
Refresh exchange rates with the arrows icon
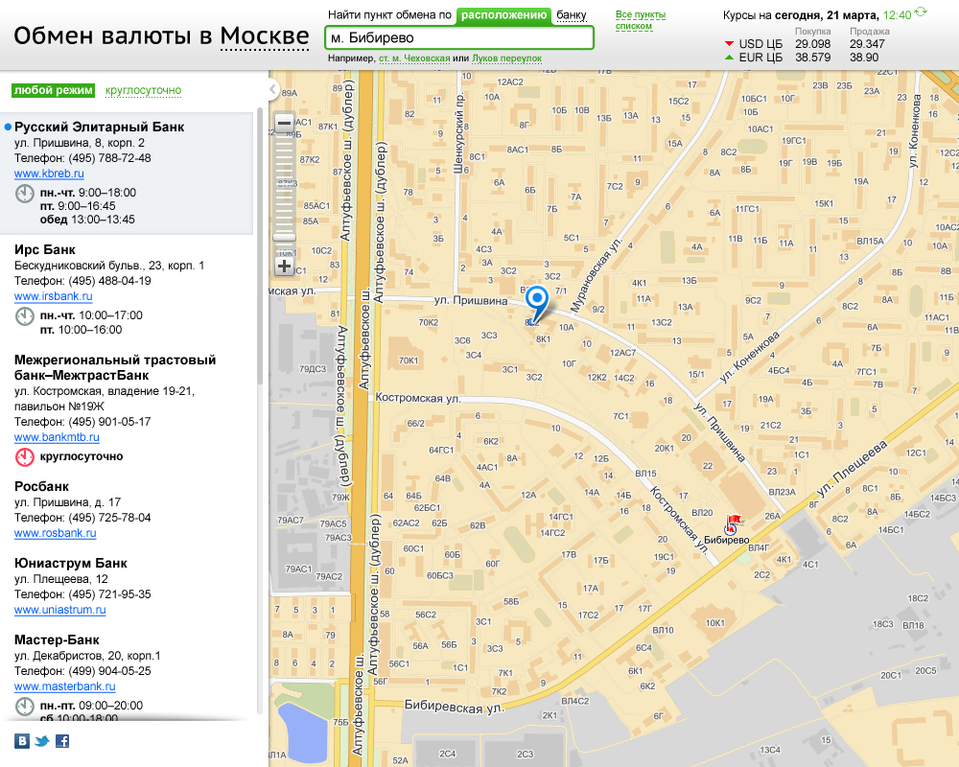tap(922, 13)
